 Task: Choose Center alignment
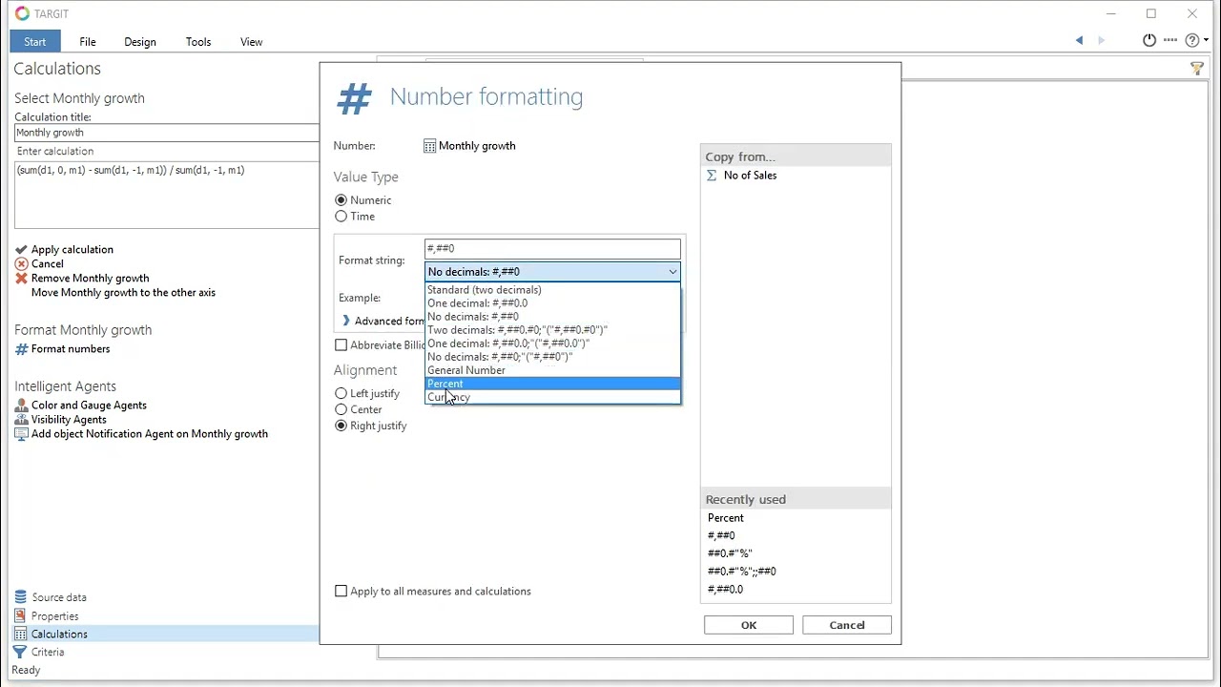coord(341,409)
